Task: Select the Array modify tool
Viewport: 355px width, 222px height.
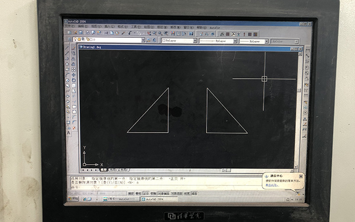Action: point(73,69)
